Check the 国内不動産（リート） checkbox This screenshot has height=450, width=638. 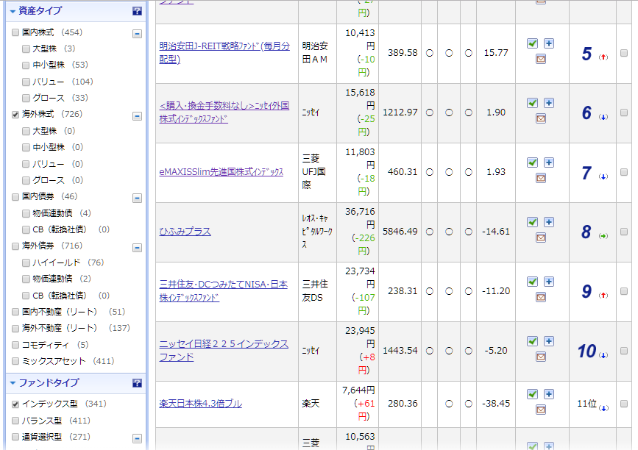pos(15,312)
